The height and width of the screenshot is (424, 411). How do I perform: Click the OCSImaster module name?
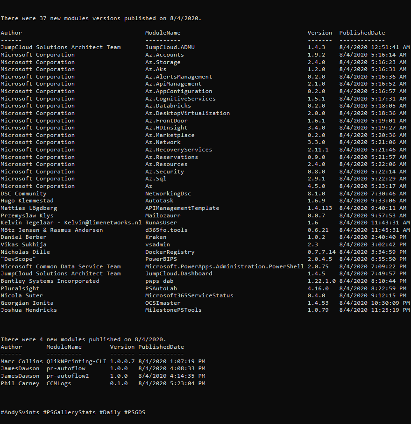163,303
